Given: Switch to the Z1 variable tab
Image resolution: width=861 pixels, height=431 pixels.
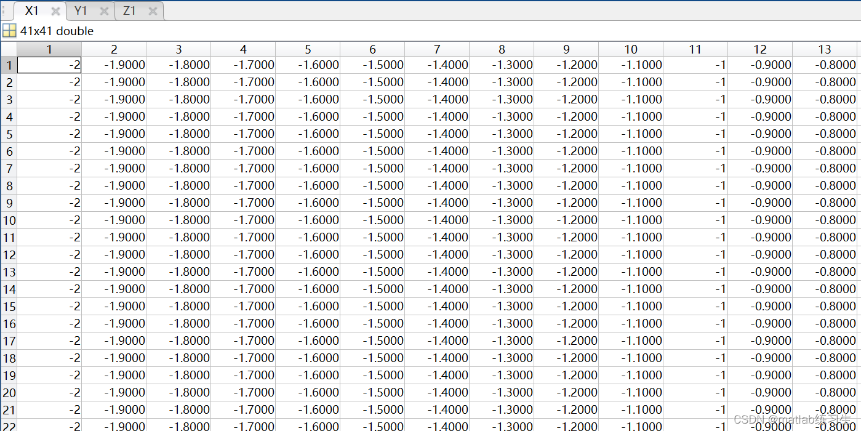Looking at the screenshot, I should pos(130,10).
